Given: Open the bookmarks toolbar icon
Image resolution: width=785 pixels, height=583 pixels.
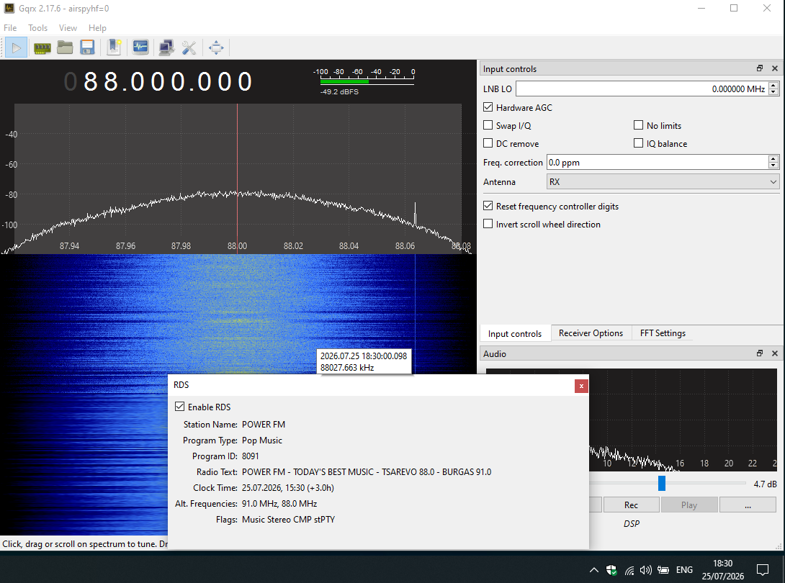Looking at the screenshot, I should point(114,48).
